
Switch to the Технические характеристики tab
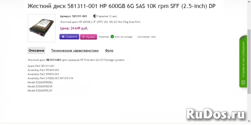[75, 51]
